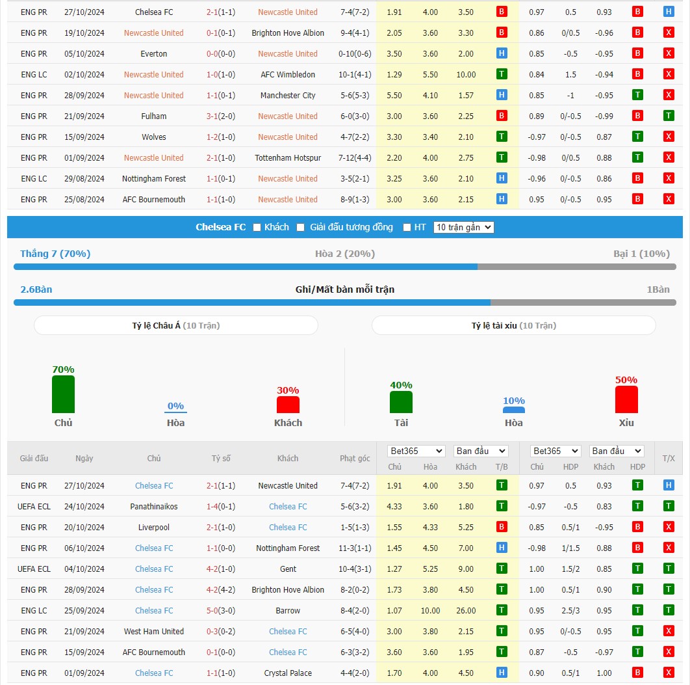Click the red X badge in the AFC Bournemouth vs Chelsea row
Viewport: 690px width, 685px height.
[669, 652]
